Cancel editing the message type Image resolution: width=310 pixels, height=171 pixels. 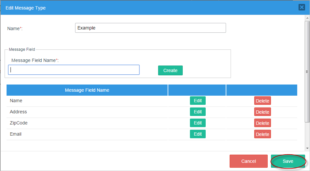pyautogui.click(x=248, y=161)
